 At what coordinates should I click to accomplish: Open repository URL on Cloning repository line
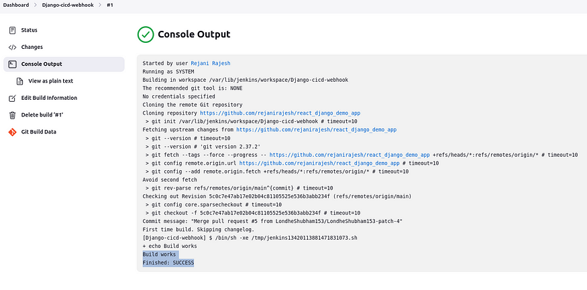pyautogui.click(x=280, y=113)
